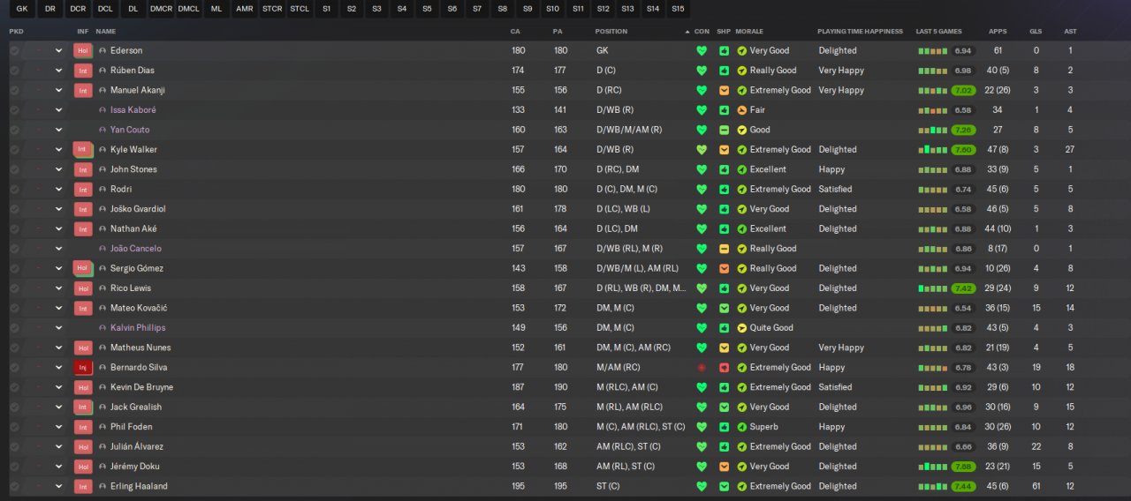This screenshot has height=501, width=1131.
Task: Click John Stones's Excellent morale icon
Action: click(742, 169)
